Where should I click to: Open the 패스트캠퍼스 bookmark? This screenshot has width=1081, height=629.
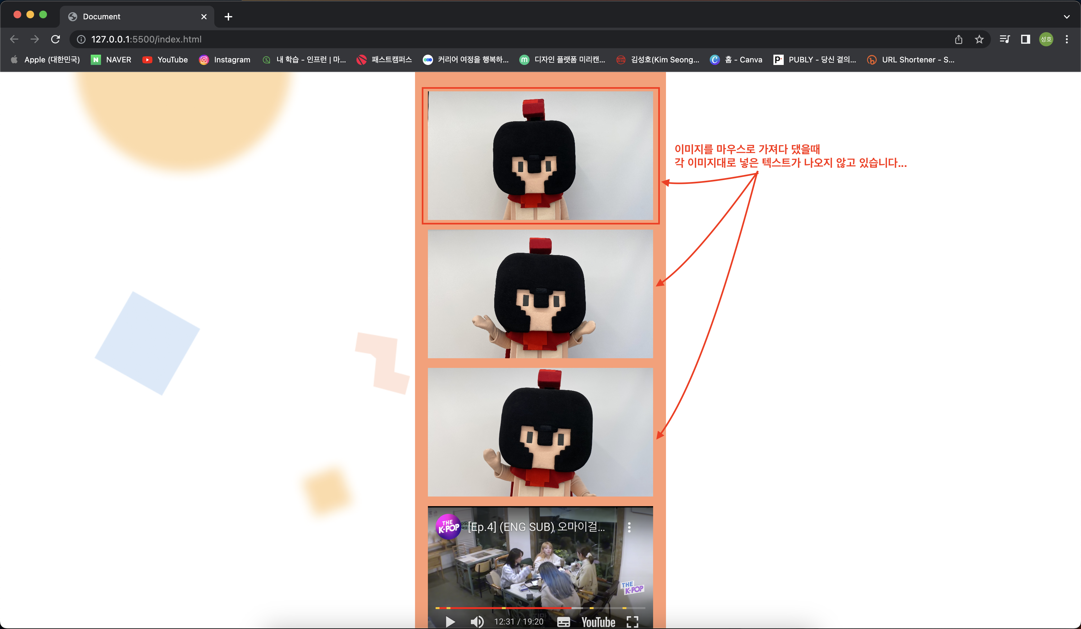click(384, 59)
